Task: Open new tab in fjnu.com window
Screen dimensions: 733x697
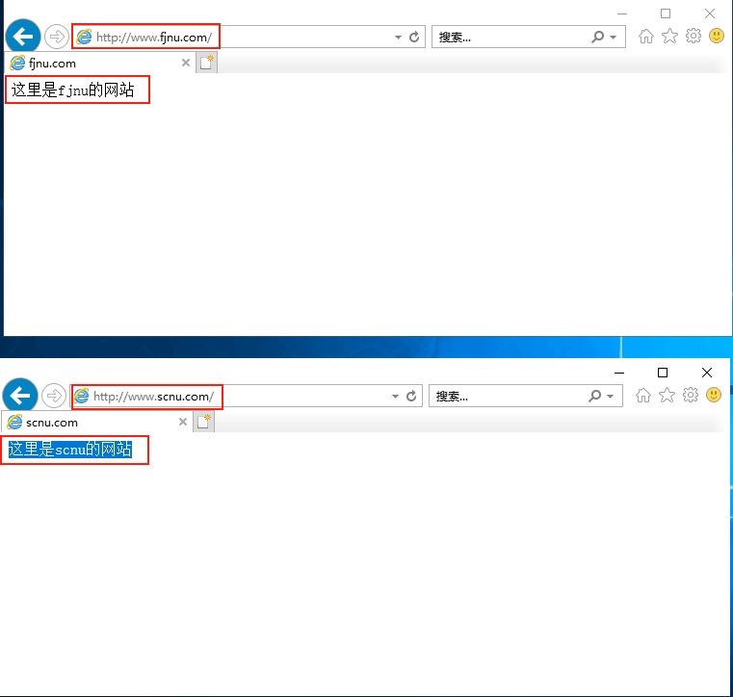Action: tap(206, 63)
